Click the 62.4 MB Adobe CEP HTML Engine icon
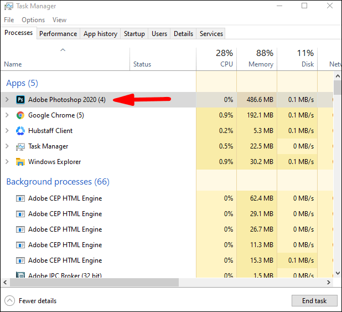Viewport: 342px width, 312px height. tap(20, 198)
